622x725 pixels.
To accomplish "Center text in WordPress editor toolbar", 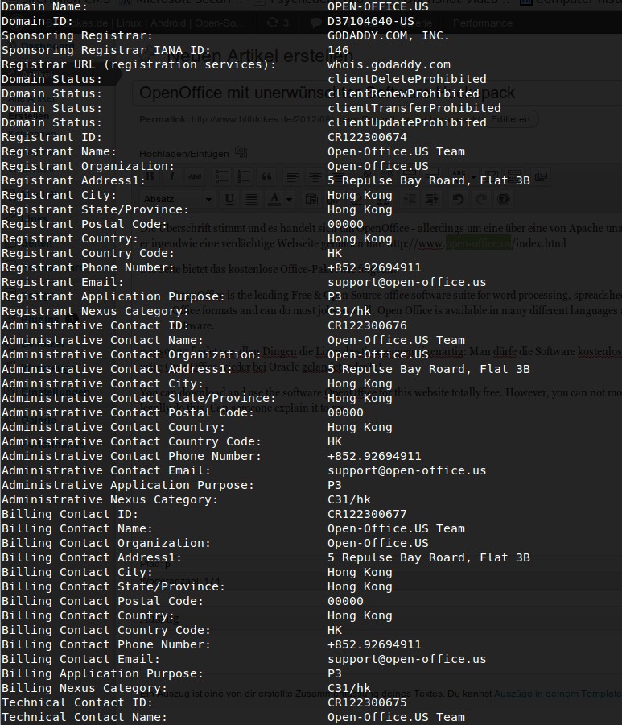I will (315, 176).
